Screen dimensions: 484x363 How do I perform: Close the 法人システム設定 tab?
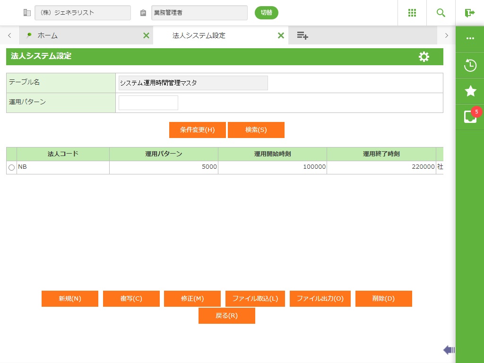281,35
